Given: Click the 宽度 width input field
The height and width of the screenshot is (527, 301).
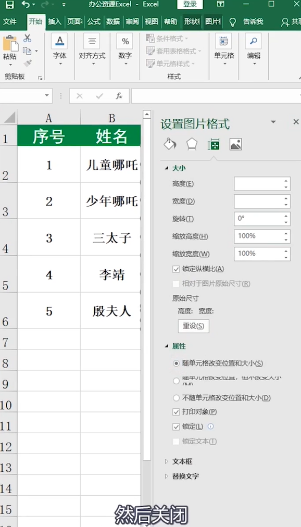Looking at the screenshot, I should [x=262, y=202].
